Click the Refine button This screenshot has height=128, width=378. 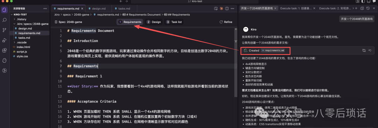click(226, 22)
